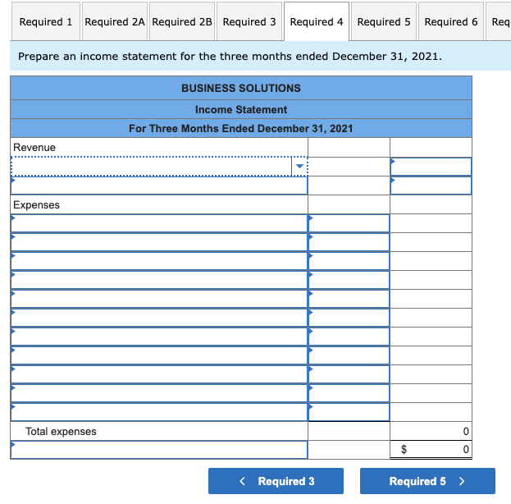
Task: Click the income statement instruction text
Action: pyautogui.click(x=230, y=57)
